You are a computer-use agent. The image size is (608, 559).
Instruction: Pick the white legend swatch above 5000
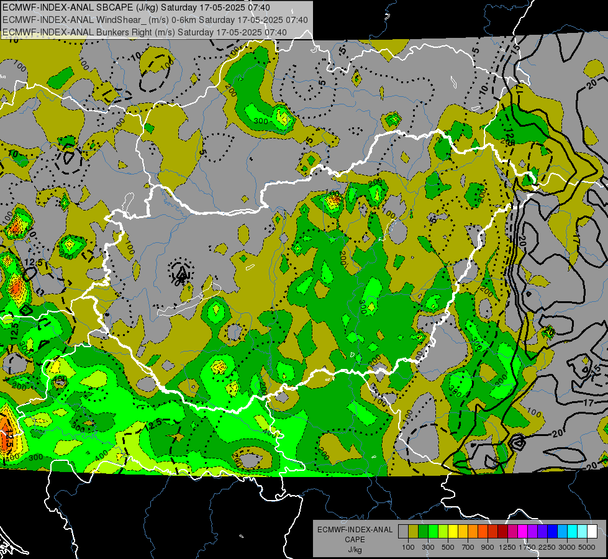(592, 531)
